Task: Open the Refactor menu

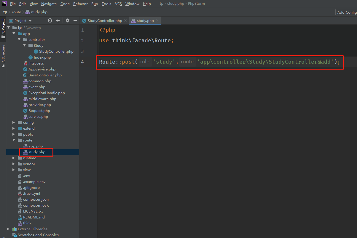Action: click(x=80, y=4)
